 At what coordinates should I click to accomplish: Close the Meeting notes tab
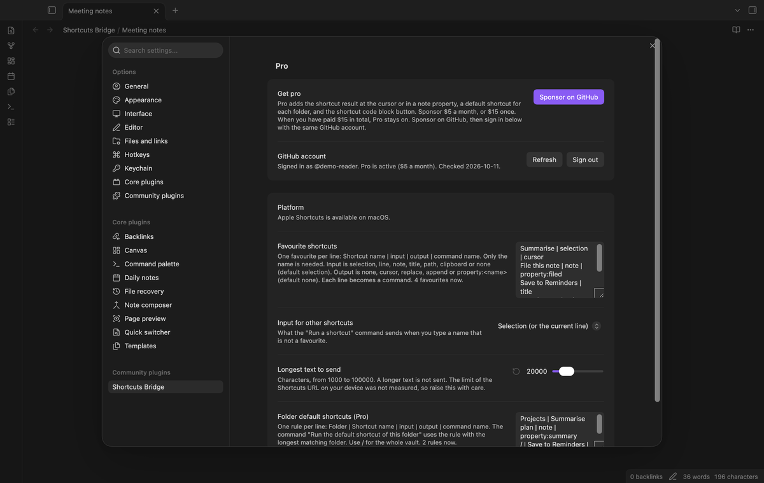click(x=157, y=11)
